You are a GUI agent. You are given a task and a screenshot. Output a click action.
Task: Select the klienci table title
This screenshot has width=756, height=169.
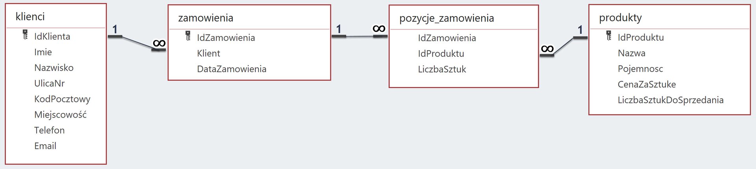30,16
